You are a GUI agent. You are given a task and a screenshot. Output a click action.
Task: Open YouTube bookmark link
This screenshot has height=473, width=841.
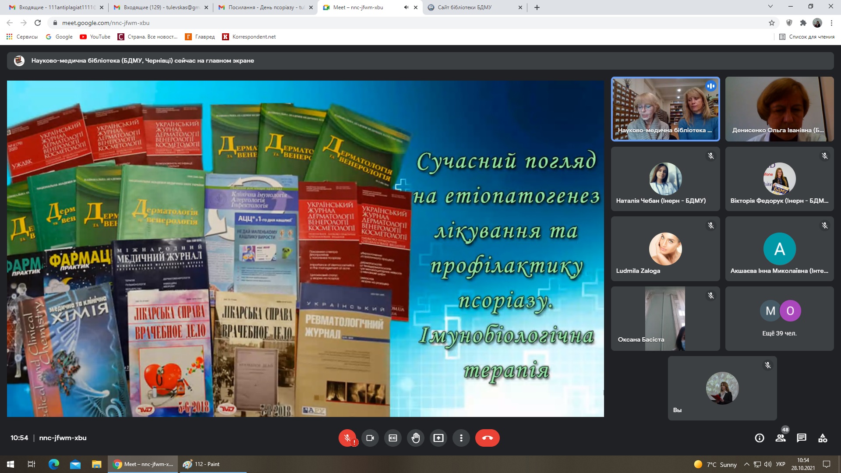pyautogui.click(x=95, y=37)
